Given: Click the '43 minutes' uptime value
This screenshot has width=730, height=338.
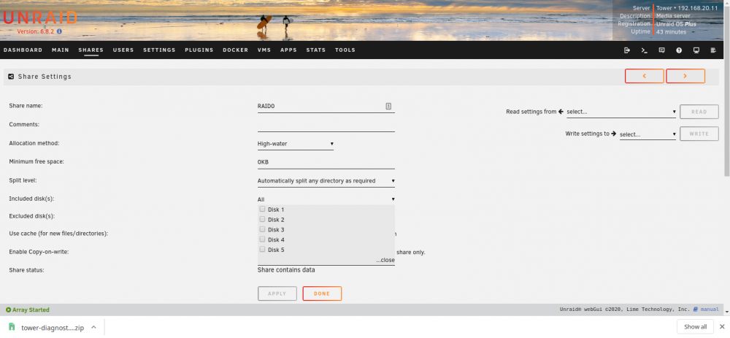Looking at the screenshot, I should tap(671, 32).
